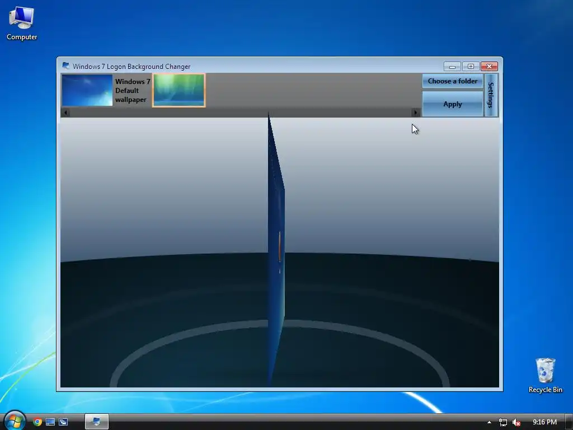Open the Recycle Bin desktop icon
The height and width of the screenshot is (430, 573).
(x=545, y=376)
